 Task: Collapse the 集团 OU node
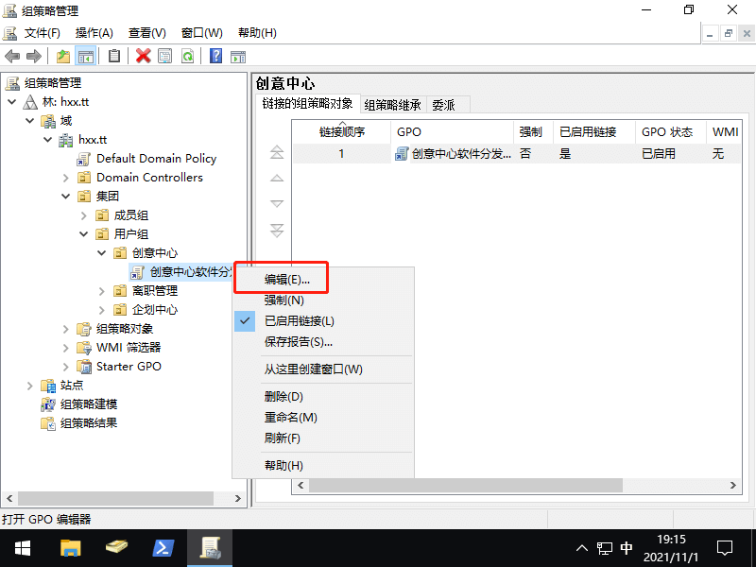coord(66,197)
